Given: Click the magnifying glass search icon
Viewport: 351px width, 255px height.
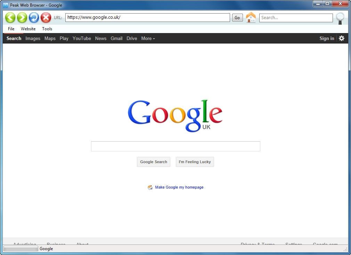Looking at the screenshot, I should point(340,17).
